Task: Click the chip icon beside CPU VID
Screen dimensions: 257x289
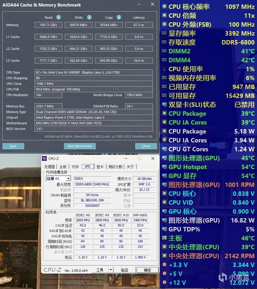Action: (x=164, y=202)
